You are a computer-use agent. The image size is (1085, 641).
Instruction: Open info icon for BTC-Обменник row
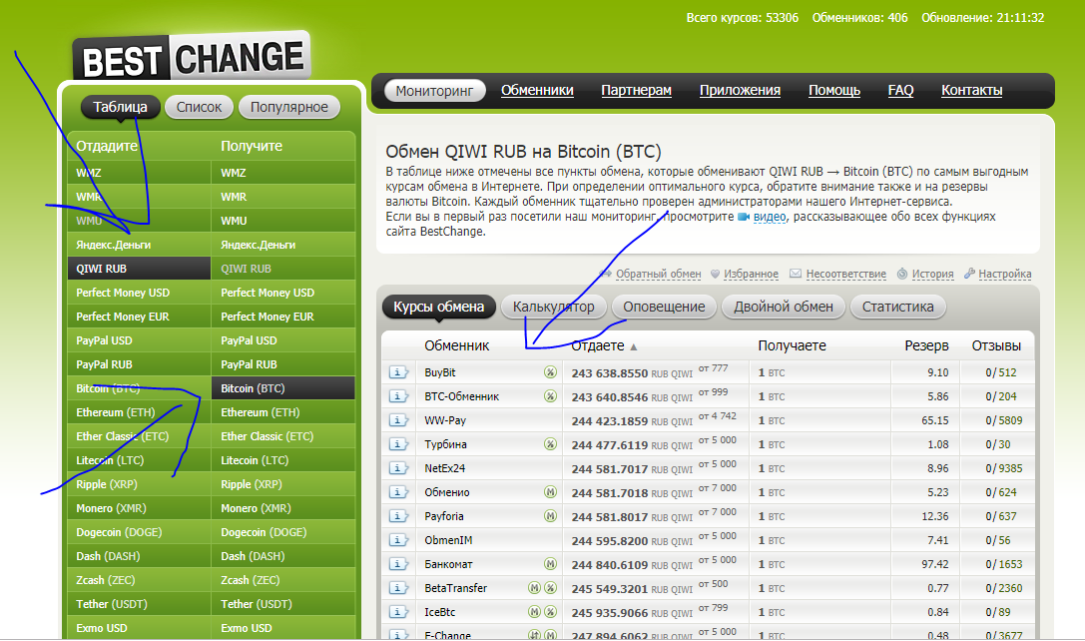pos(398,396)
